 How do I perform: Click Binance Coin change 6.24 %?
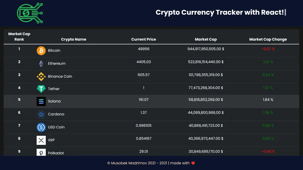click(x=268, y=75)
